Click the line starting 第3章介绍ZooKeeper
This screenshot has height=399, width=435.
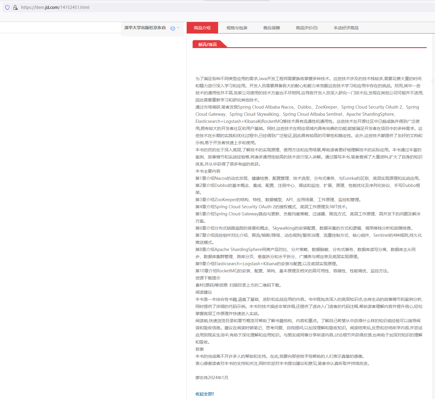(x=279, y=200)
